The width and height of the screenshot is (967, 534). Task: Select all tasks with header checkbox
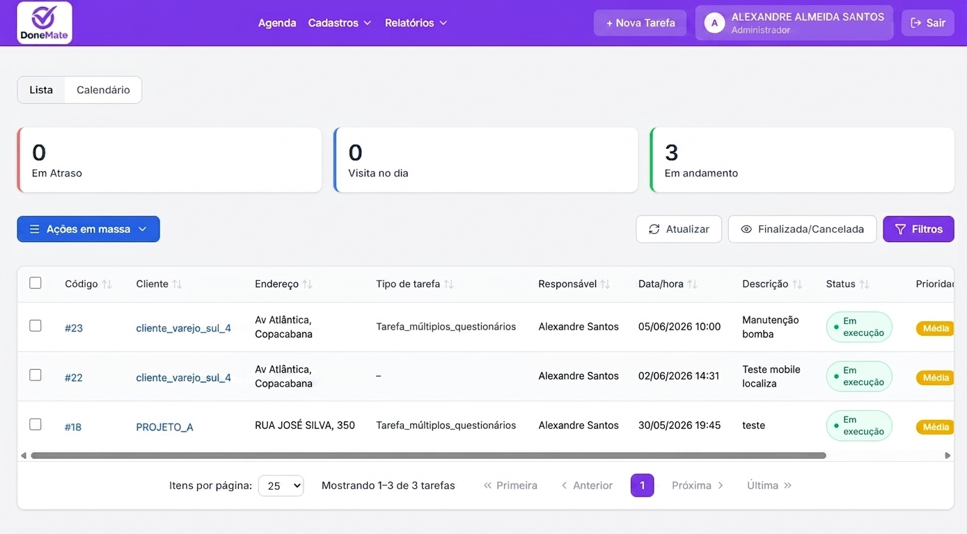pos(36,283)
